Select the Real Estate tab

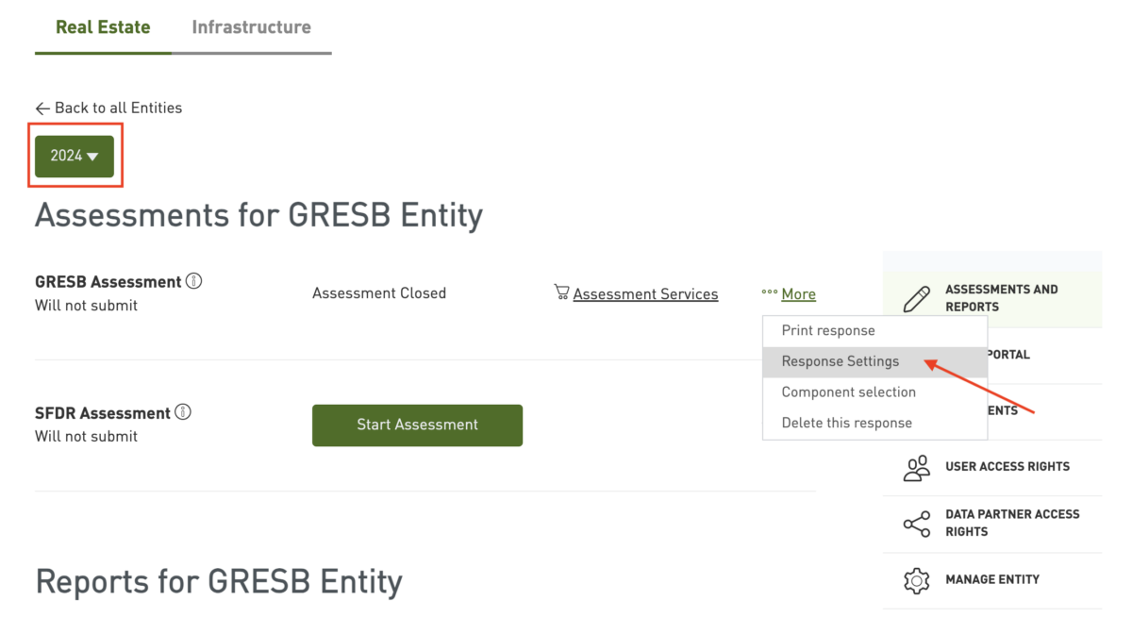click(103, 27)
